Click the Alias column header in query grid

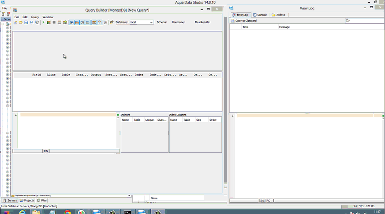51,75
